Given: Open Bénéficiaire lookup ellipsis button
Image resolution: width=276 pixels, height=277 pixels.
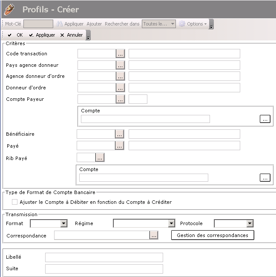Looking at the screenshot, I should coord(119,134).
